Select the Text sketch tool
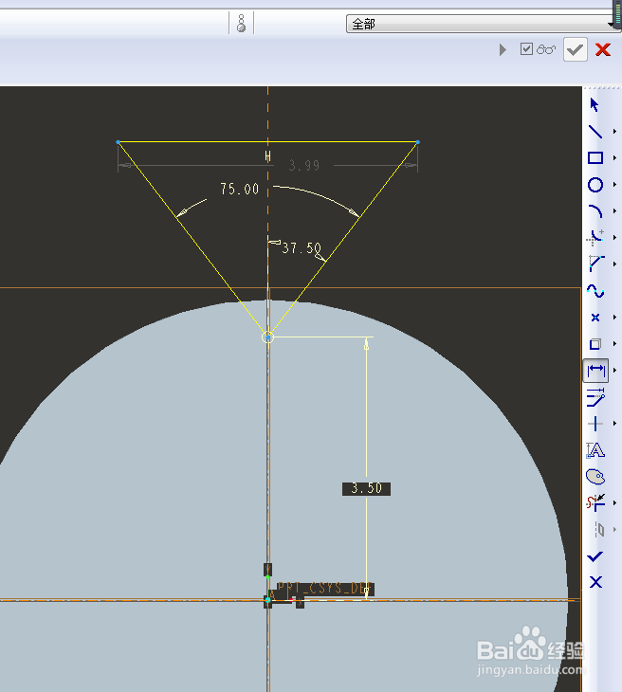The image size is (622, 692). click(595, 450)
